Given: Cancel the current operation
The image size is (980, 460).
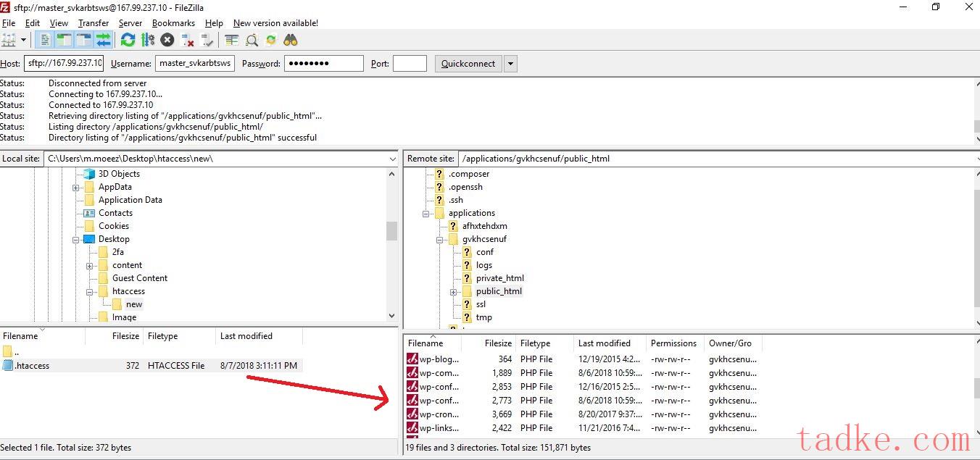Looking at the screenshot, I should [x=167, y=40].
